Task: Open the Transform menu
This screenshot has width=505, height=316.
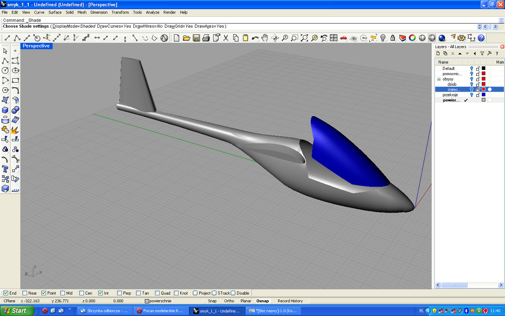Action: (x=120, y=12)
